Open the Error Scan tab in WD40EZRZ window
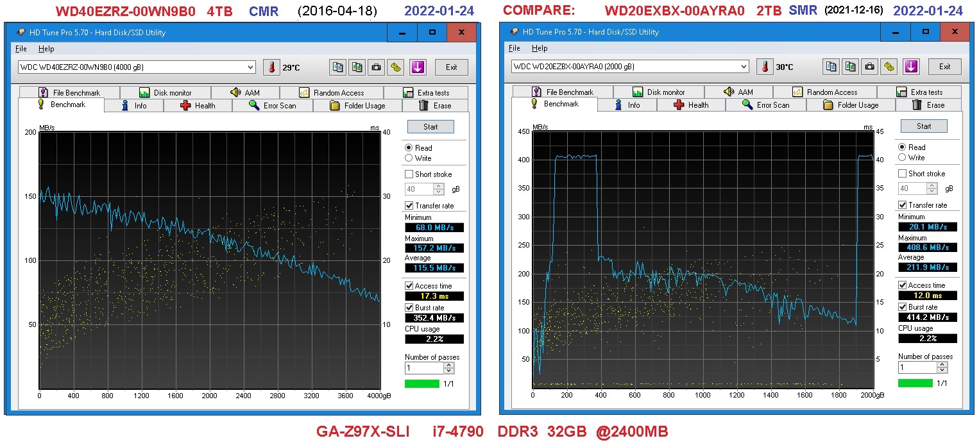This screenshot has width=979, height=445. click(273, 106)
